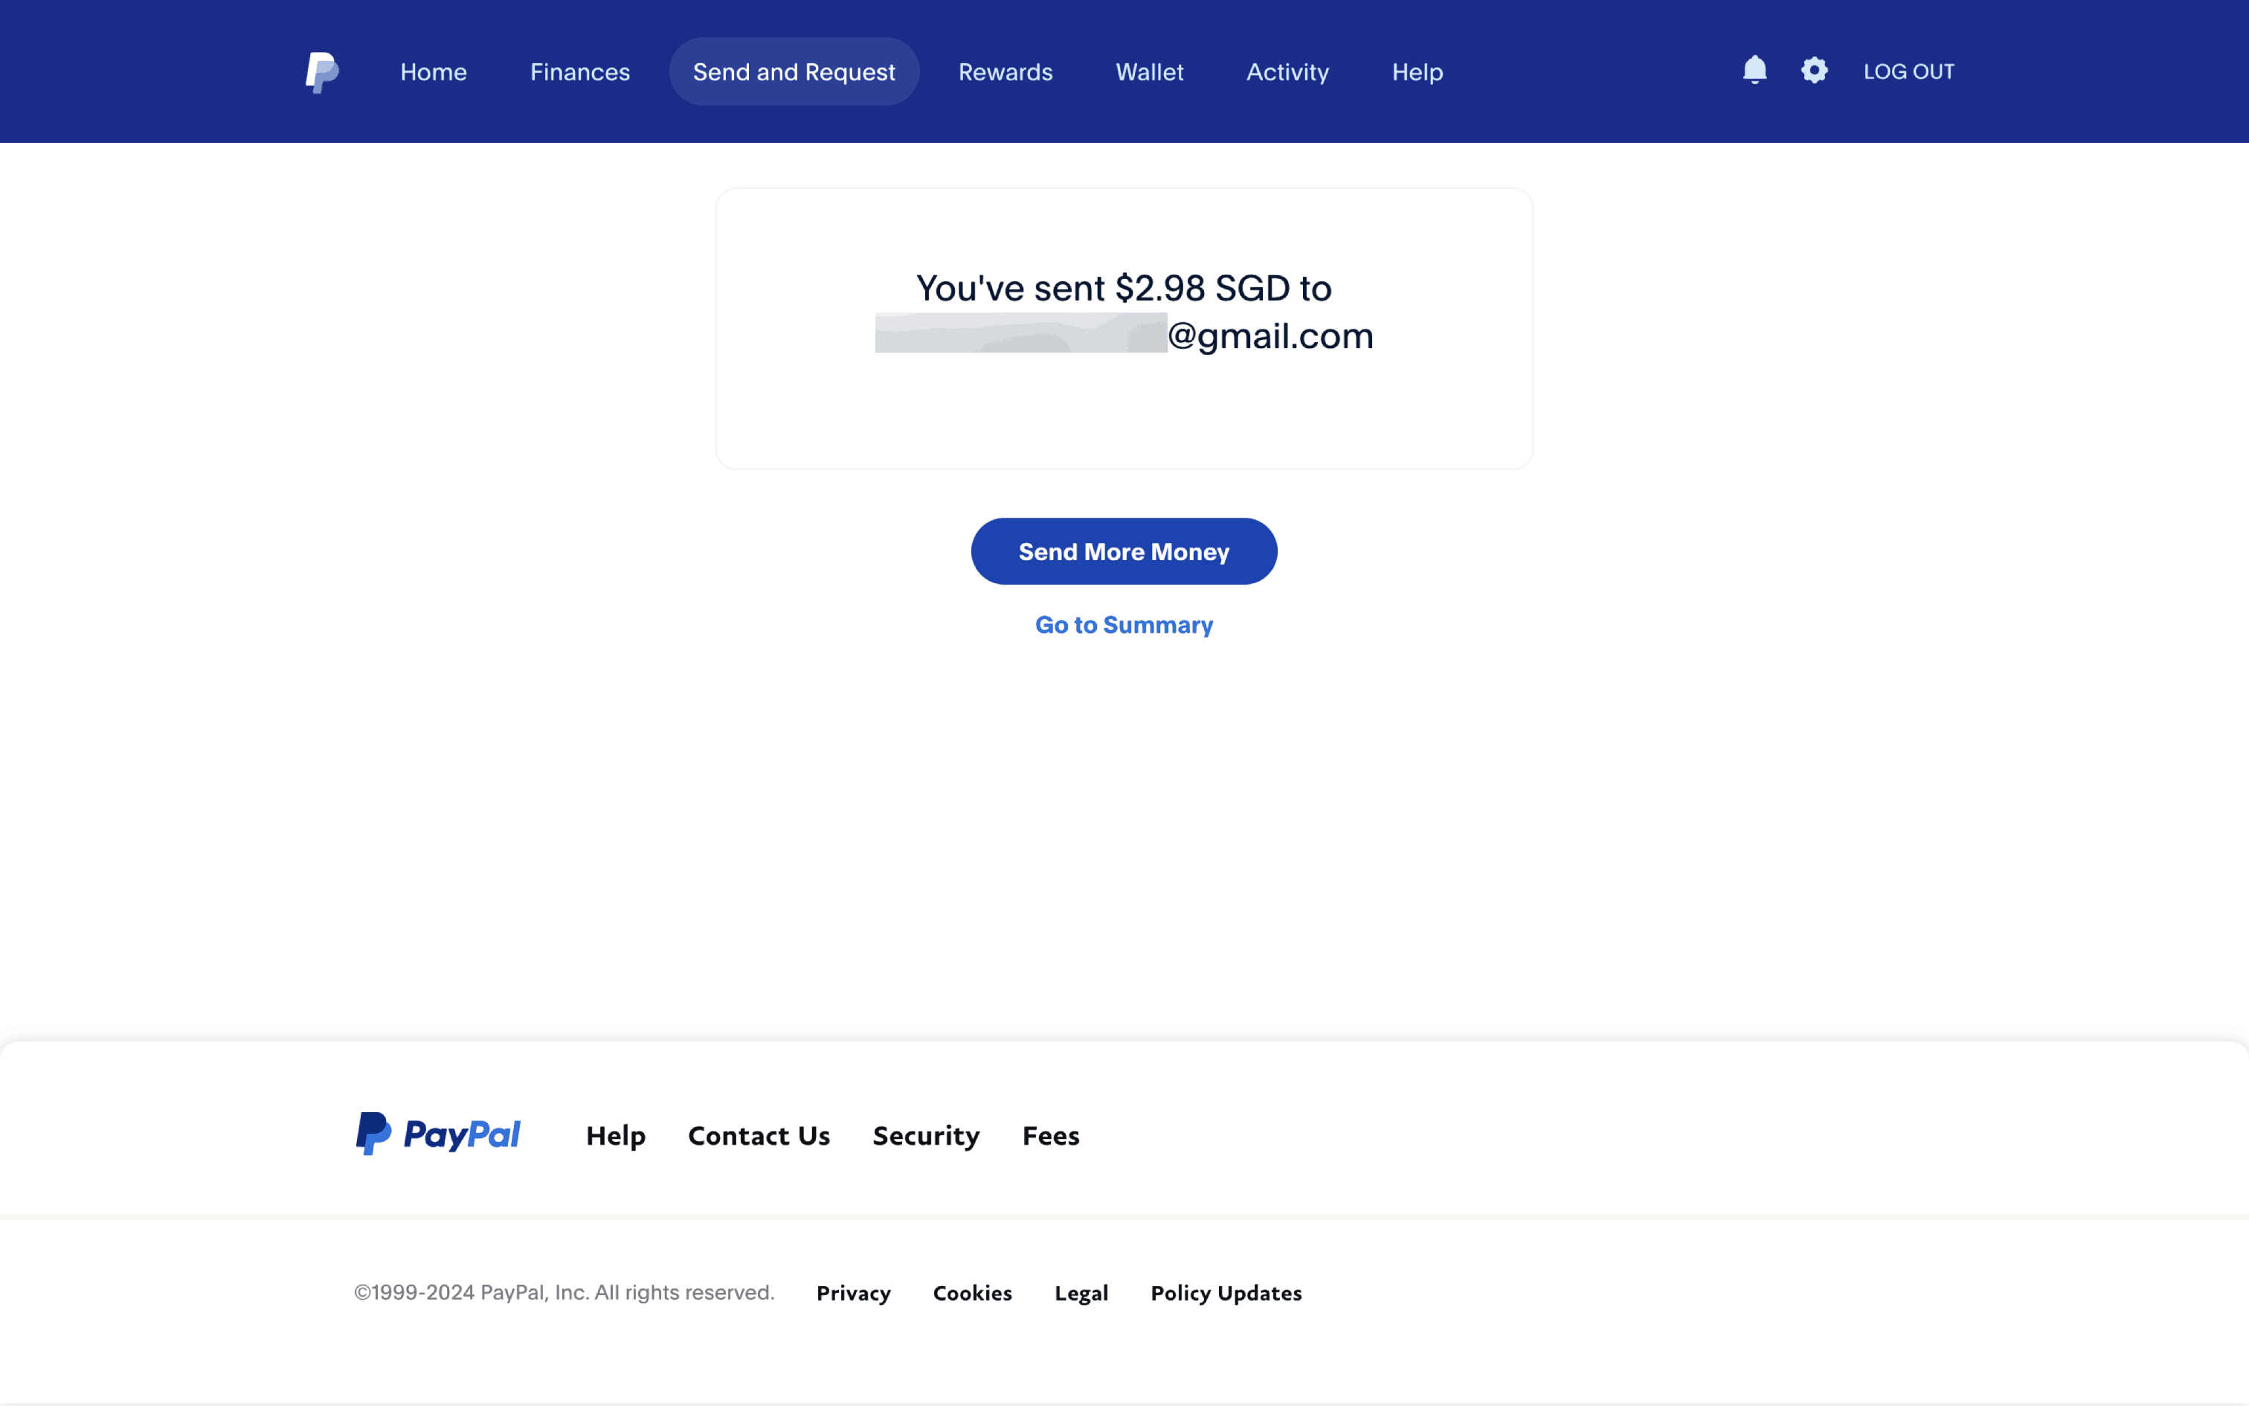Open the Fees link
2249x1406 pixels.
[1050, 1135]
